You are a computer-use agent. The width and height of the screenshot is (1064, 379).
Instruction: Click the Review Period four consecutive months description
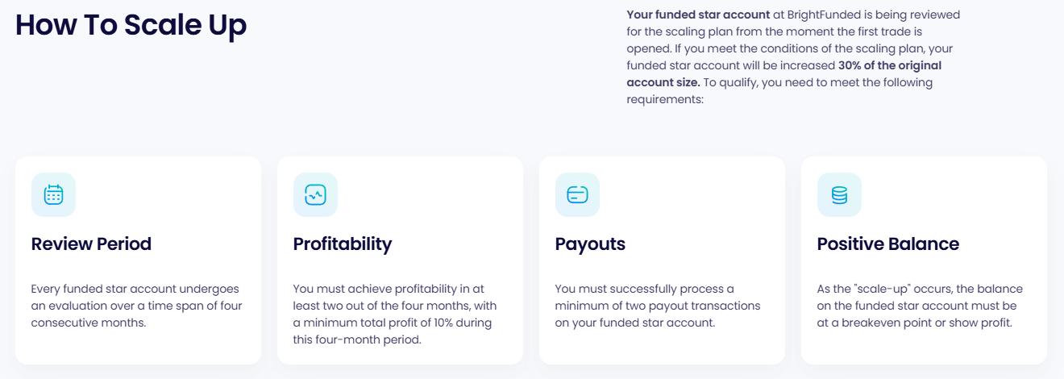[x=136, y=306]
